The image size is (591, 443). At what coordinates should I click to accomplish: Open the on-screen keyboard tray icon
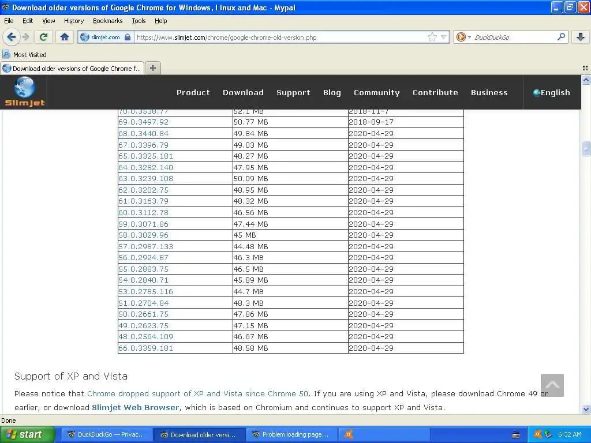point(515,435)
